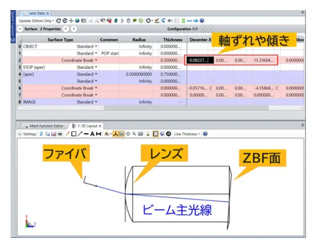The height and width of the screenshot is (242, 316).
Task: Select the text annotation 'A' tool
Action: click(x=92, y=134)
